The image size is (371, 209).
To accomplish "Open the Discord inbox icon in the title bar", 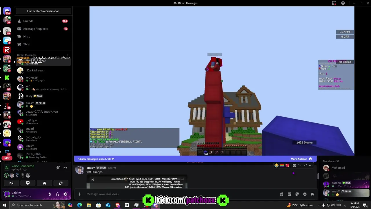I will point(334,3).
